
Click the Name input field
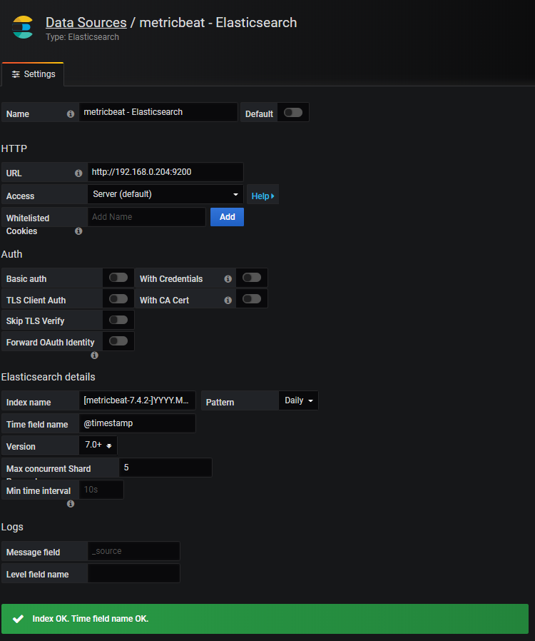pyautogui.click(x=158, y=112)
